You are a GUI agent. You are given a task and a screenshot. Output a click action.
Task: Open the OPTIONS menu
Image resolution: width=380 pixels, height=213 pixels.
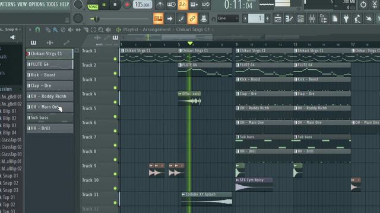point(37,4)
